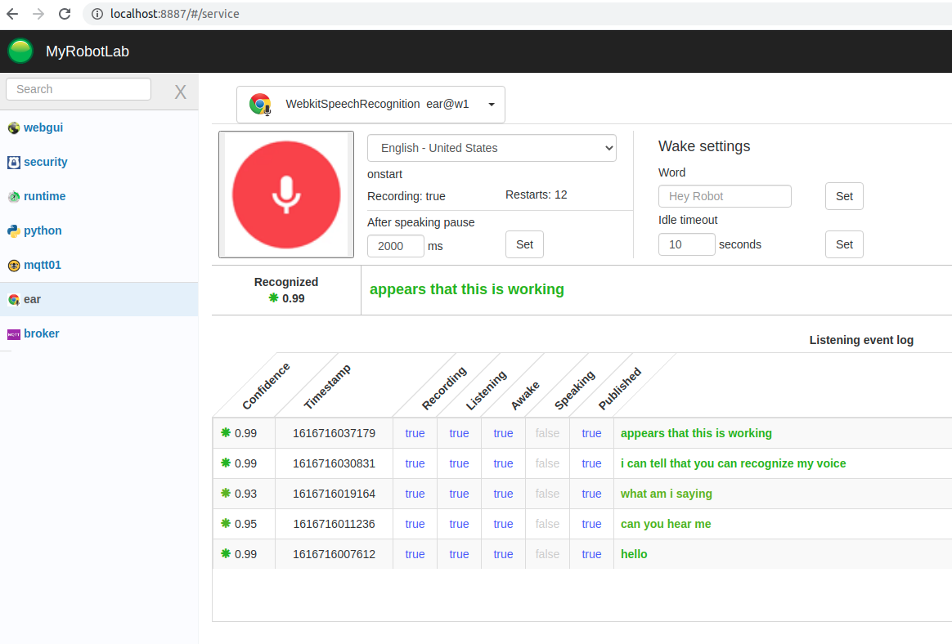
Task: Click the red microphone record button
Action: pyautogui.click(x=286, y=195)
